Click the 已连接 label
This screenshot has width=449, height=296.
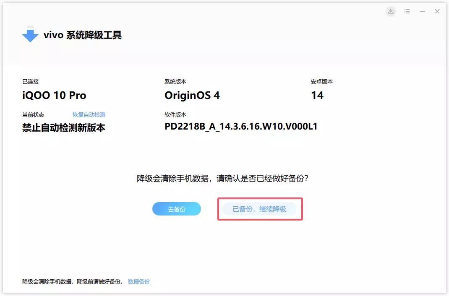point(30,81)
